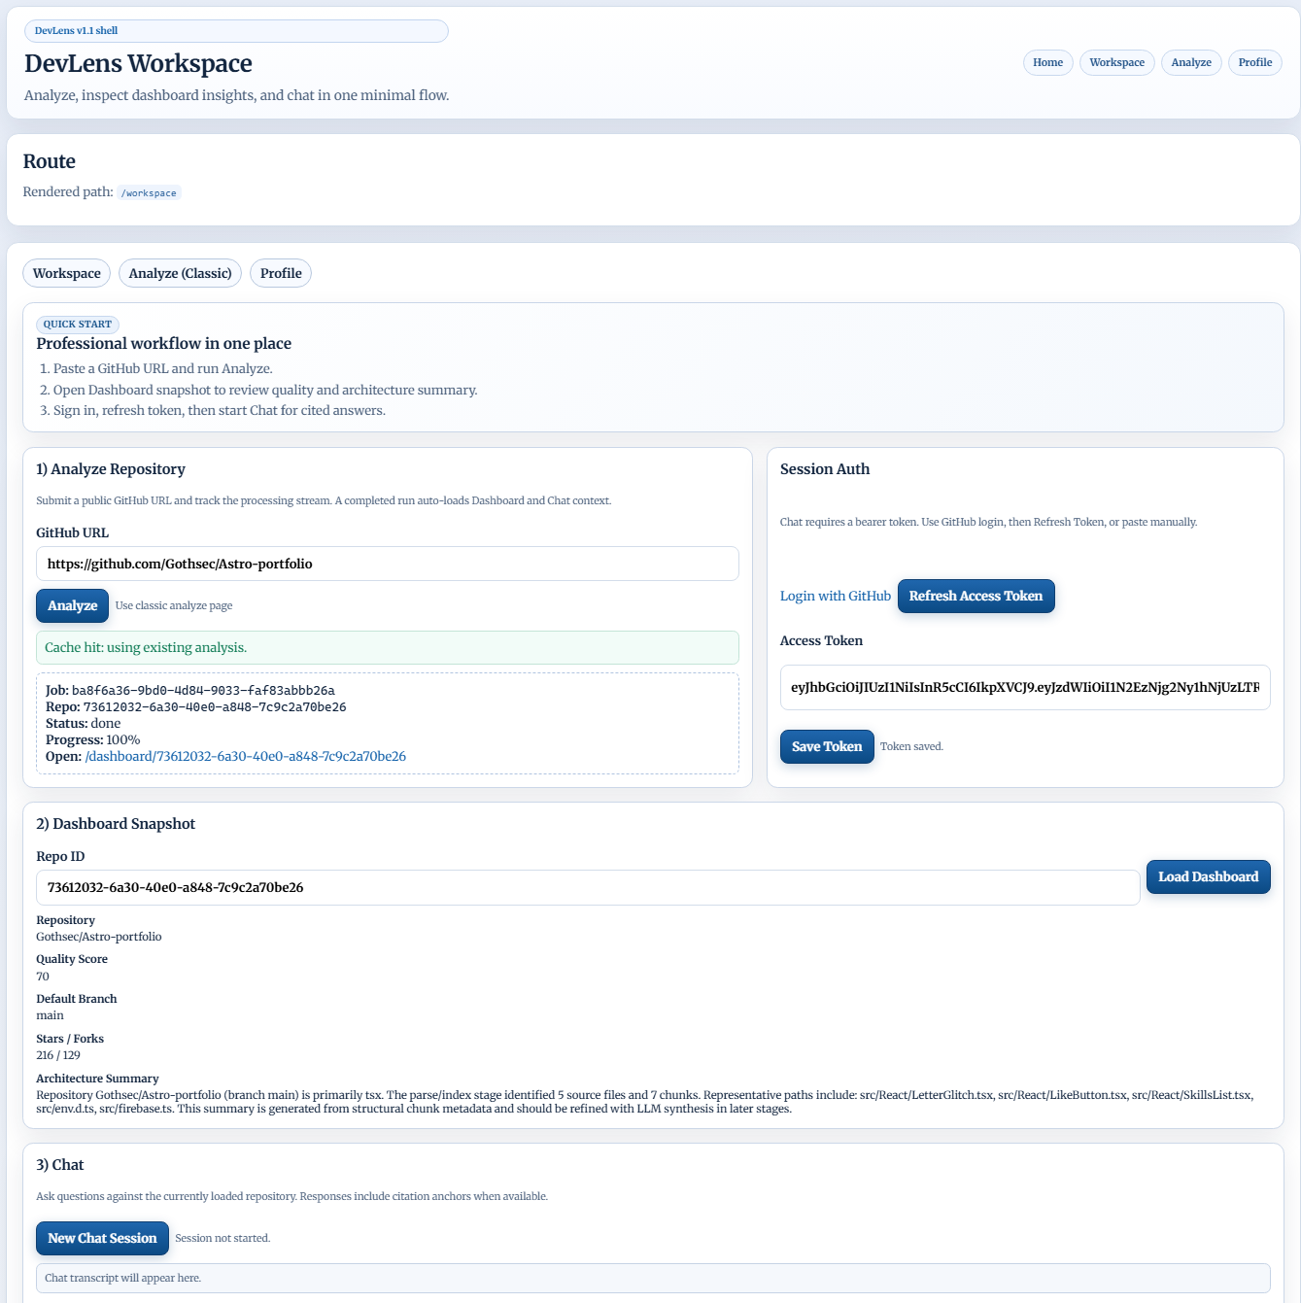Open Profile in the top navigation
Screen dimensions: 1301x1303
(1254, 62)
